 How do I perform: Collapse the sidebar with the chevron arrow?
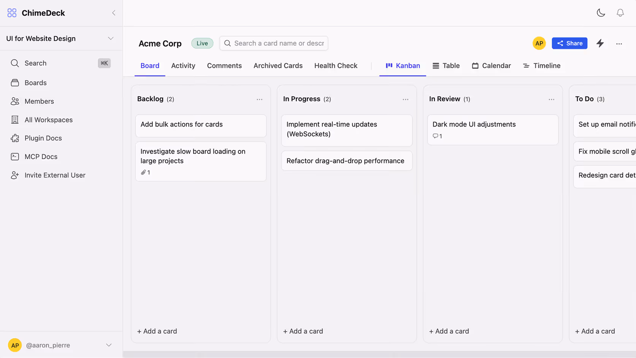click(x=114, y=13)
